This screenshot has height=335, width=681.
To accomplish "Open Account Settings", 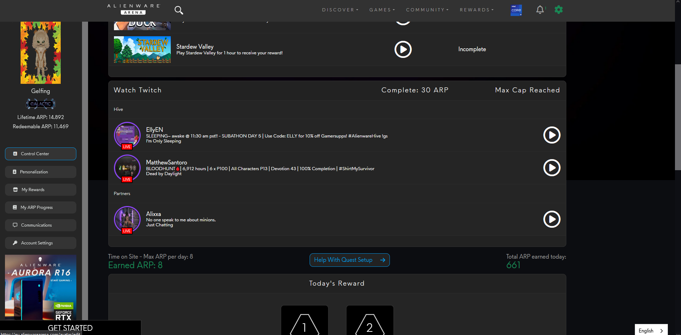I will click(x=40, y=243).
